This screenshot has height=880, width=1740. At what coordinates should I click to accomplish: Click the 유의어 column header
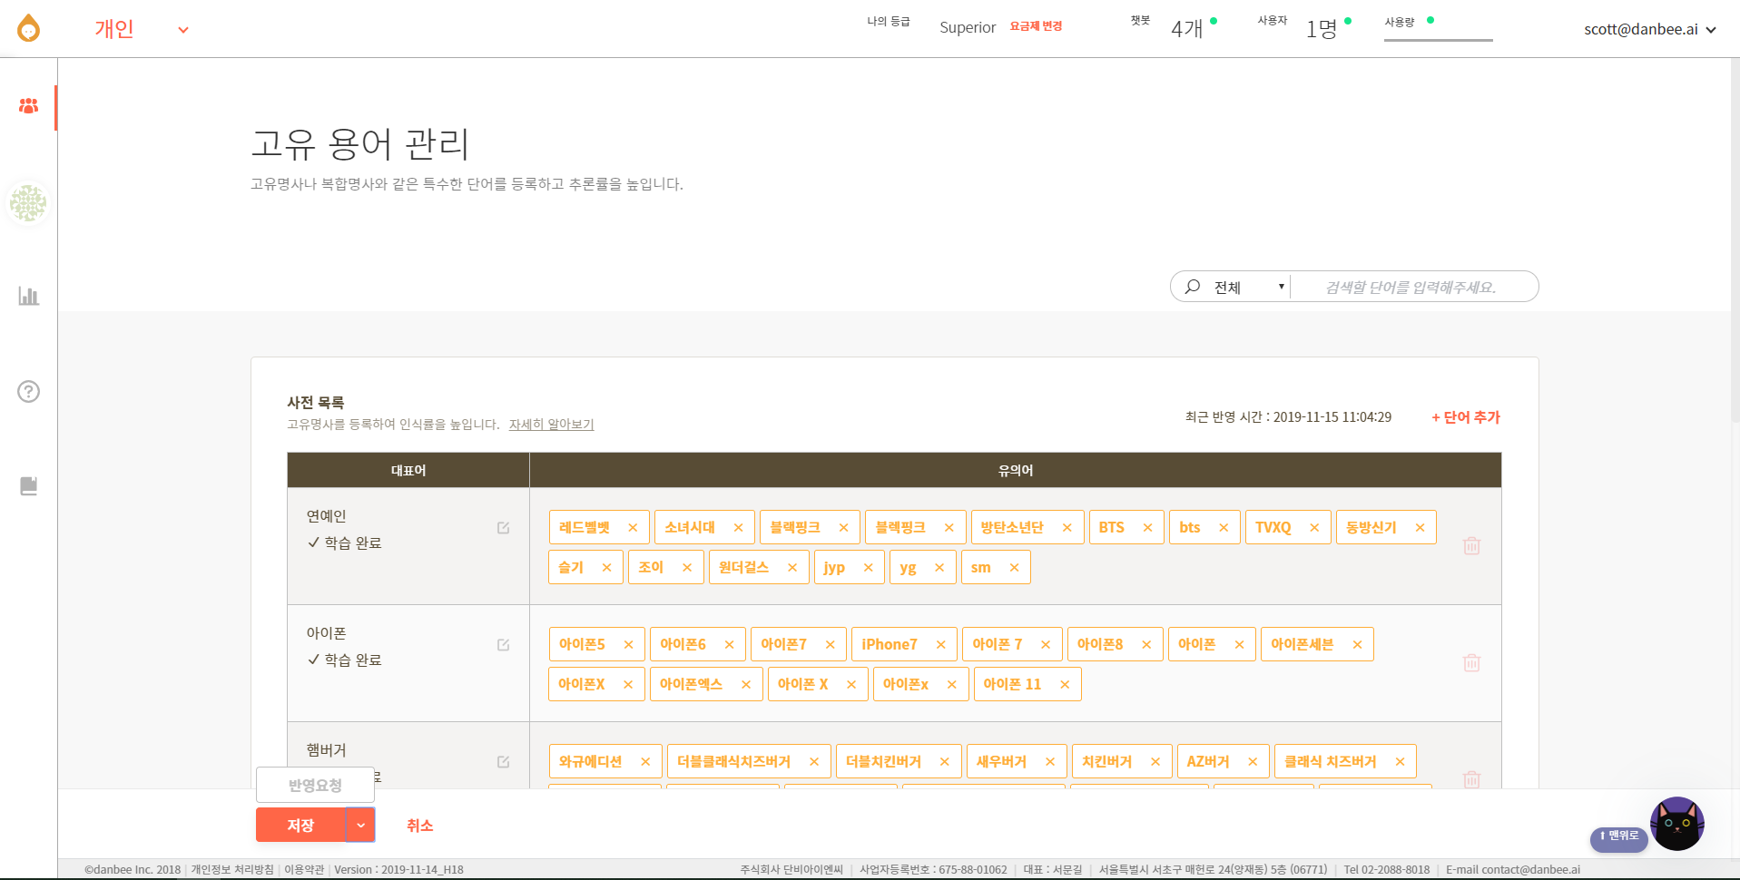coord(1016,470)
